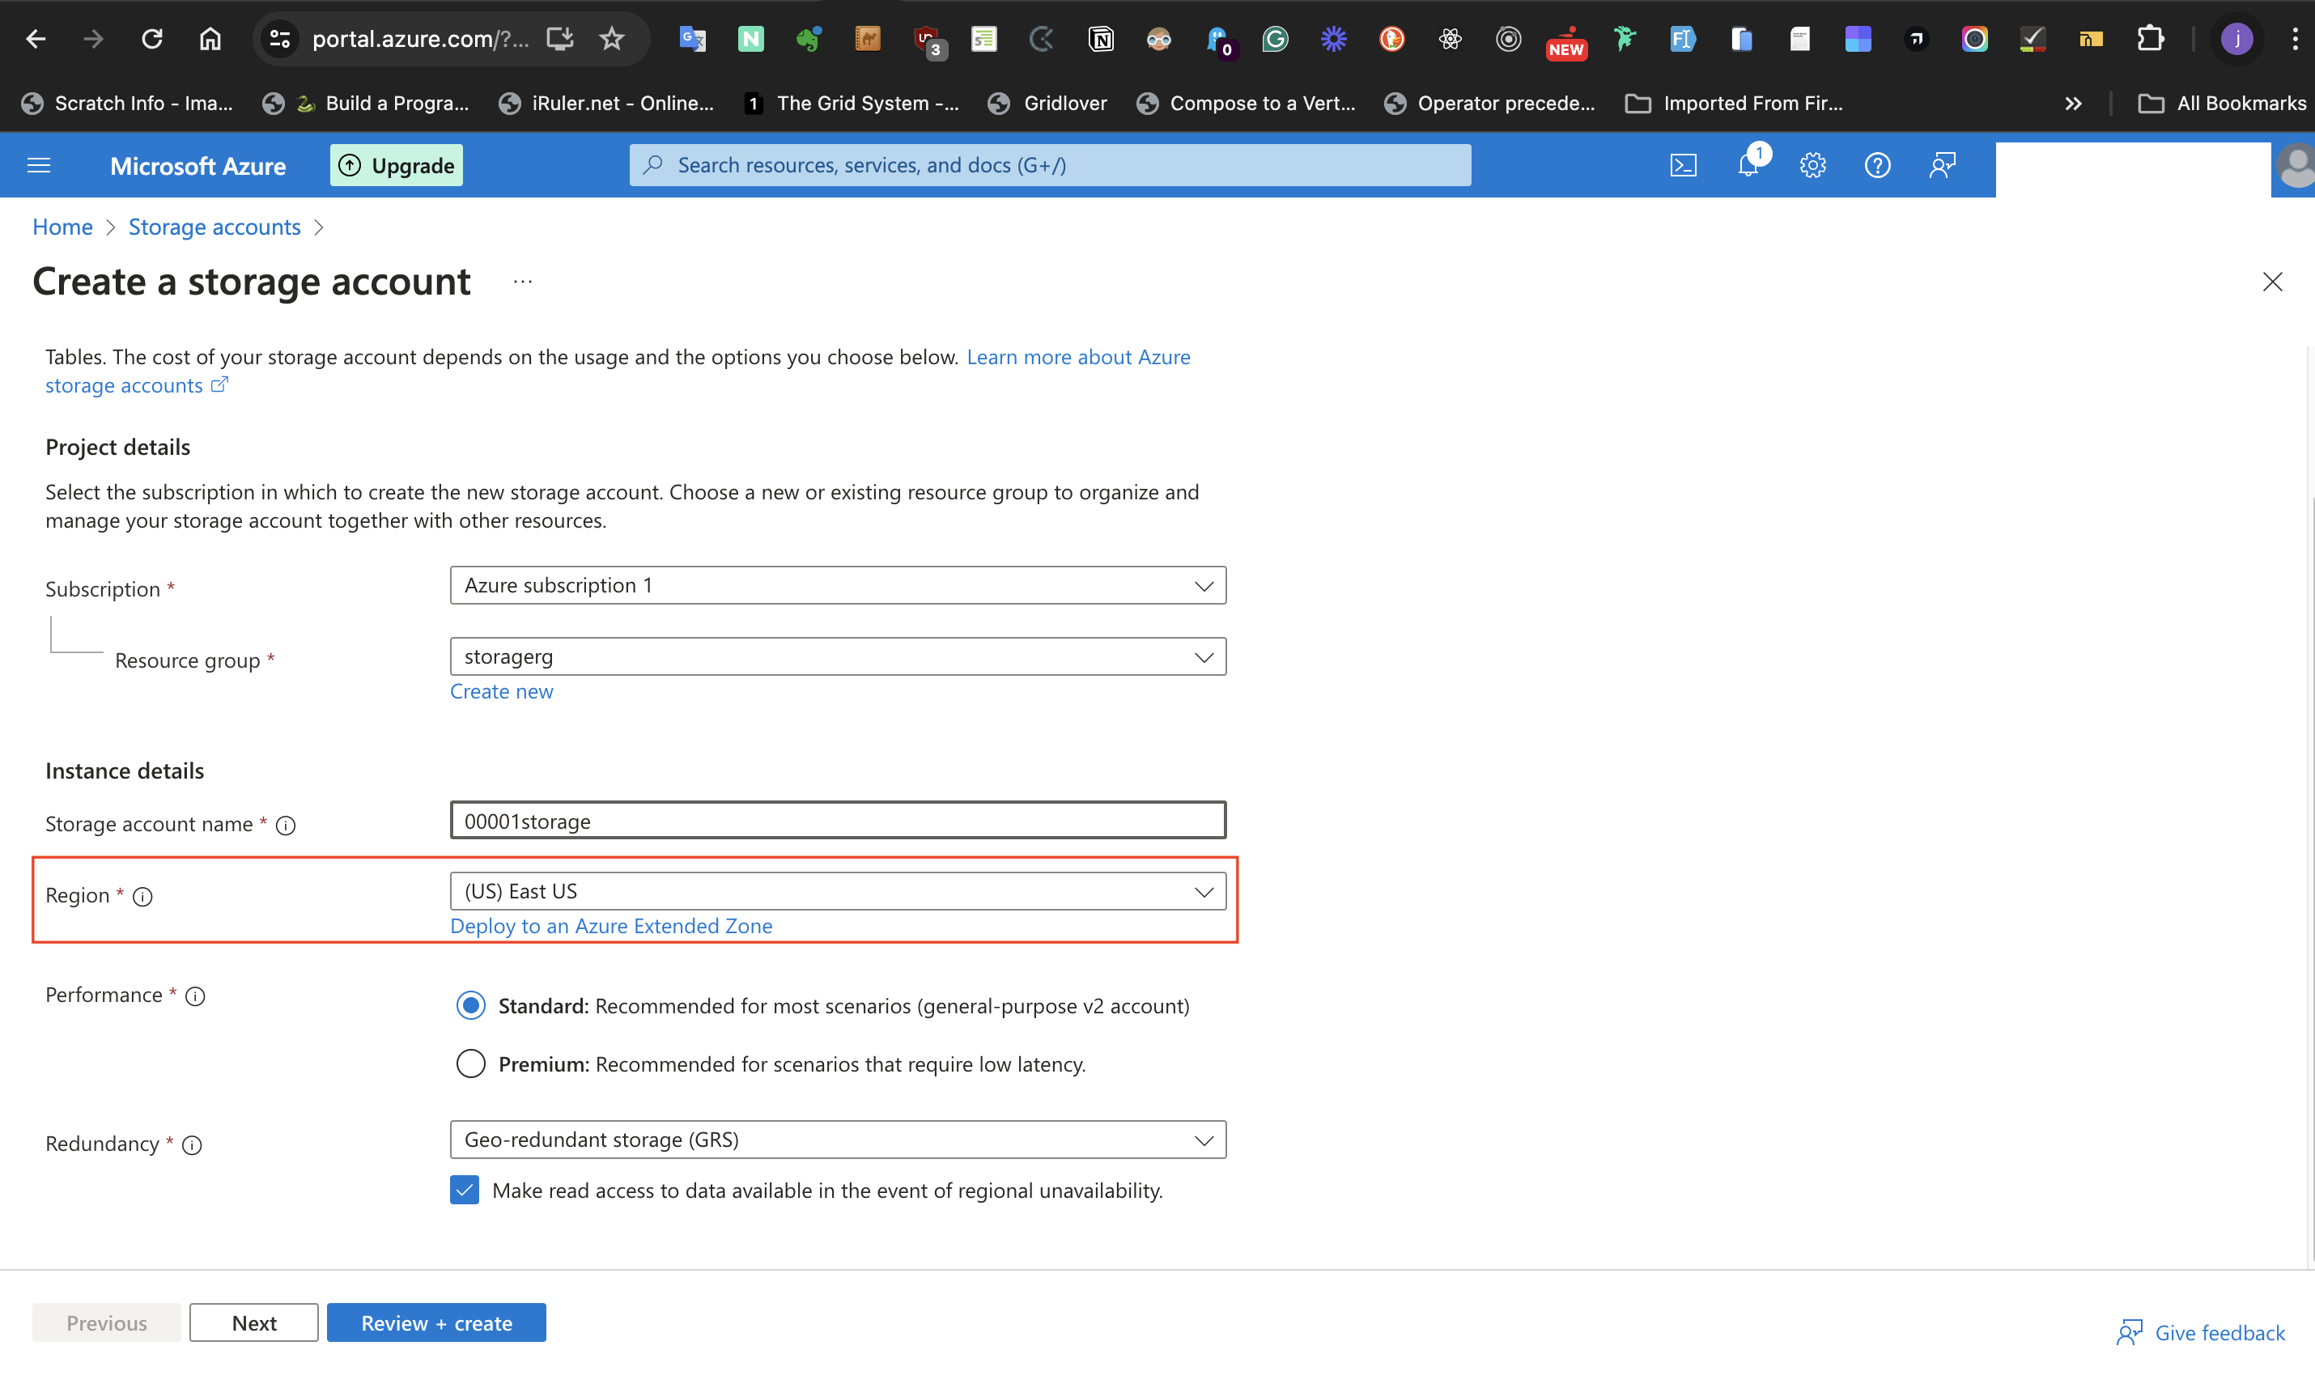
Task: Click the help question mark icon
Action: [1876, 165]
